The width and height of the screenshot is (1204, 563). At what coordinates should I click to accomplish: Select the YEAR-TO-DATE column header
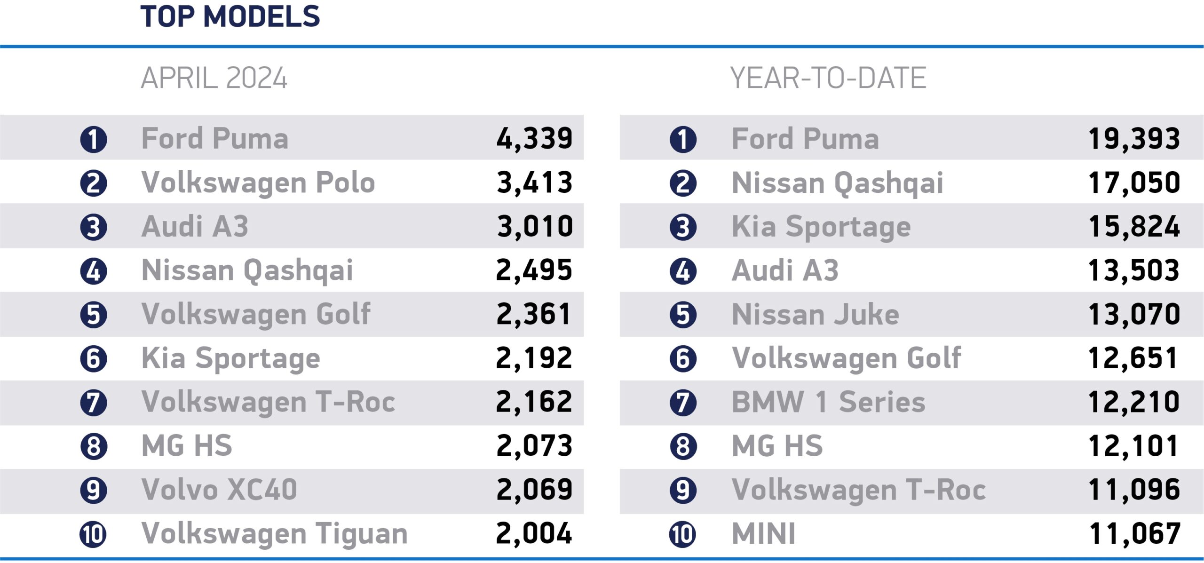point(828,78)
